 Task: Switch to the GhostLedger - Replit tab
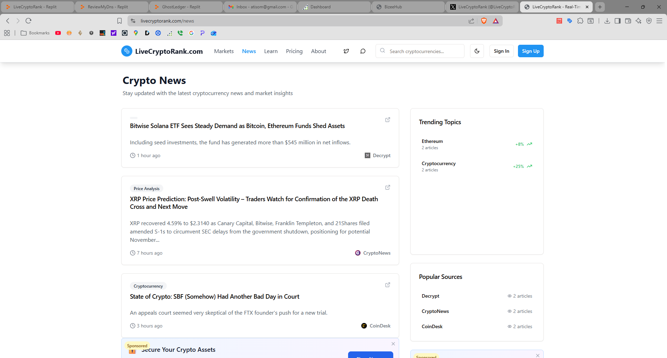186,7
